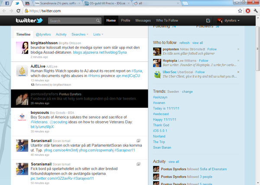This screenshot has width=260, height=185.
Task: Open aje.me/jlCqCU link
Action: [x=128, y=76]
